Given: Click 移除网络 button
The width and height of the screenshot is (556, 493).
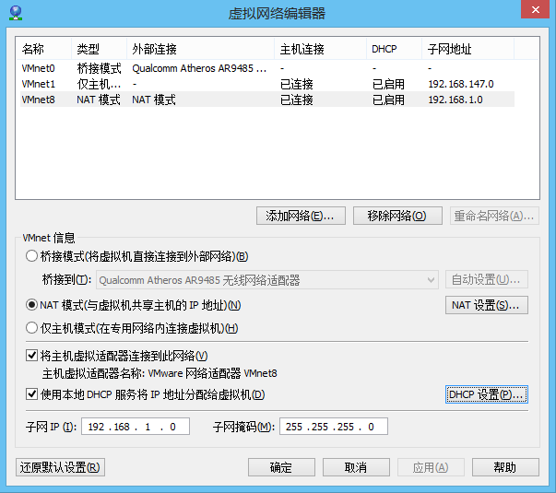Looking at the screenshot, I should pos(397,216).
